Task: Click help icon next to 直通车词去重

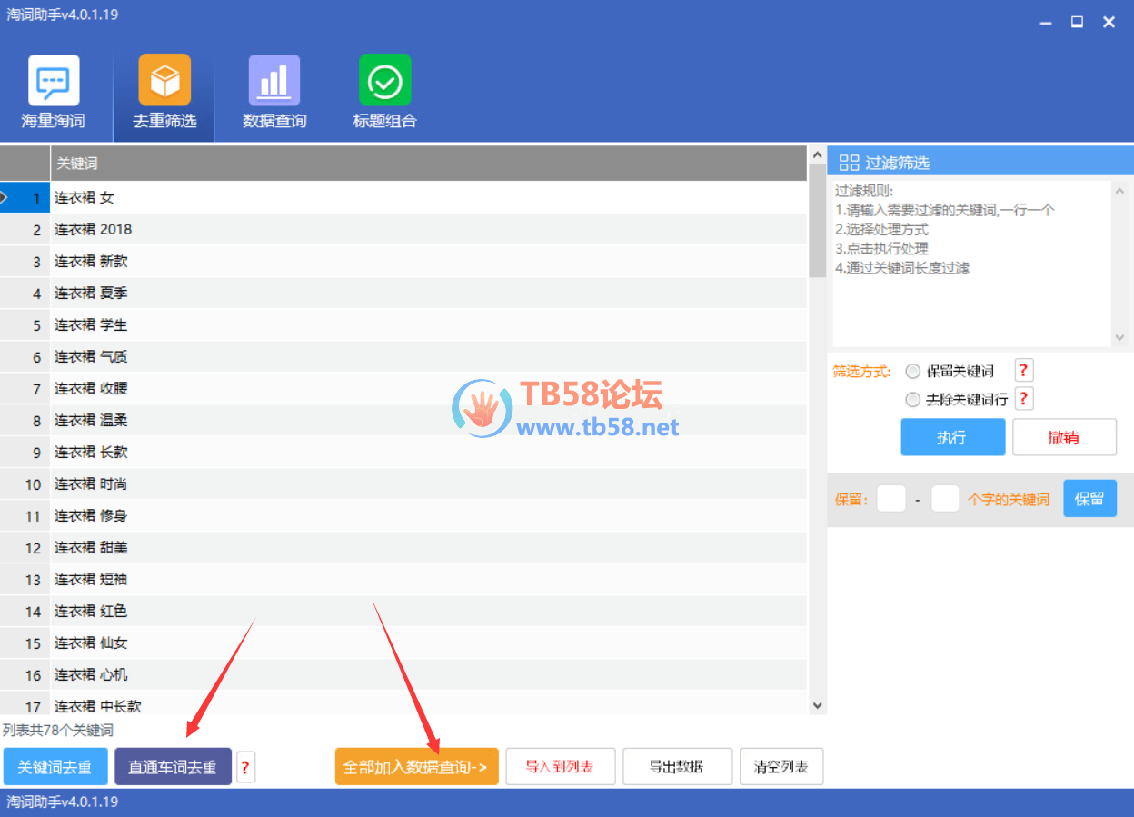Action: click(245, 767)
